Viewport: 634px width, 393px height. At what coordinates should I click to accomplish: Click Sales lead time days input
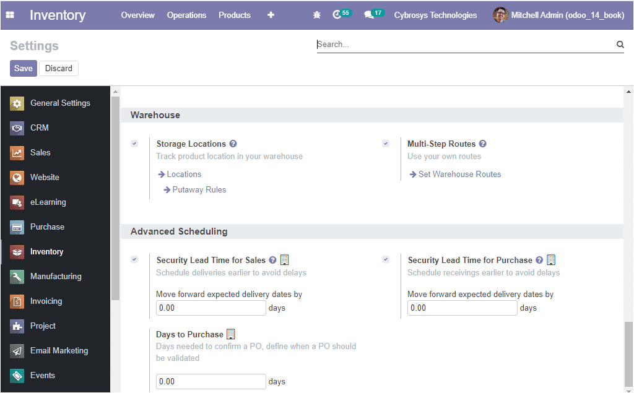(211, 308)
